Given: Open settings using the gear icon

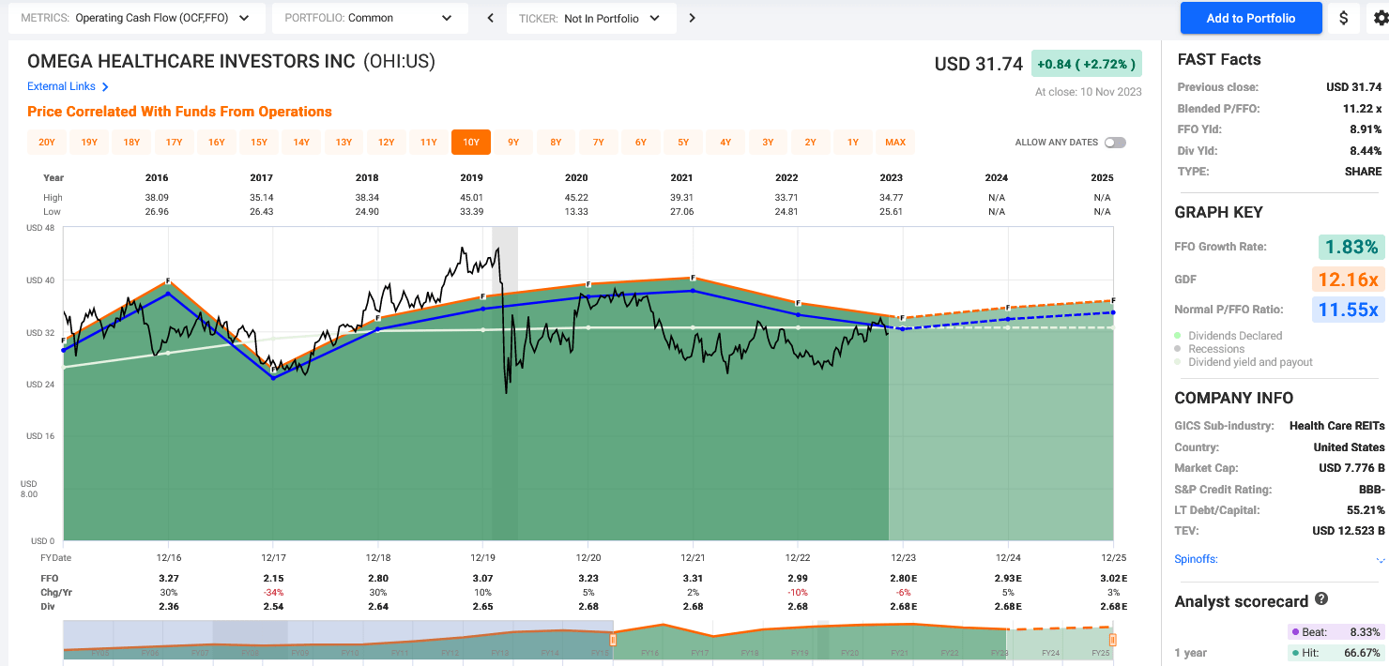Looking at the screenshot, I should click(1378, 18).
